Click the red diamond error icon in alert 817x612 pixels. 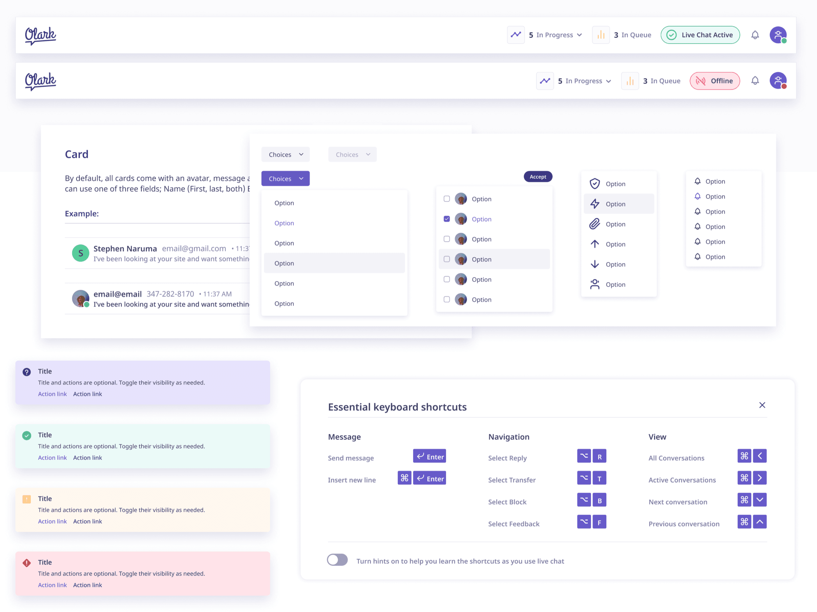click(x=27, y=563)
